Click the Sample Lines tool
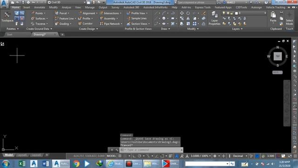 click(136, 19)
